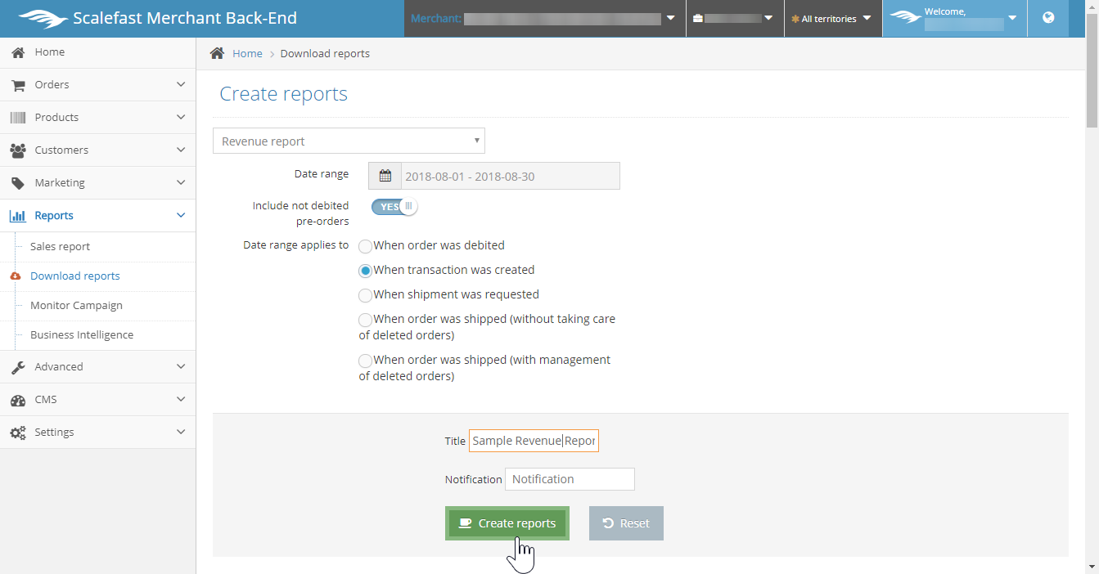The height and width of the screenshot is (574, 1099).
Task: Click the Create reports button
Action: point(507,523)
